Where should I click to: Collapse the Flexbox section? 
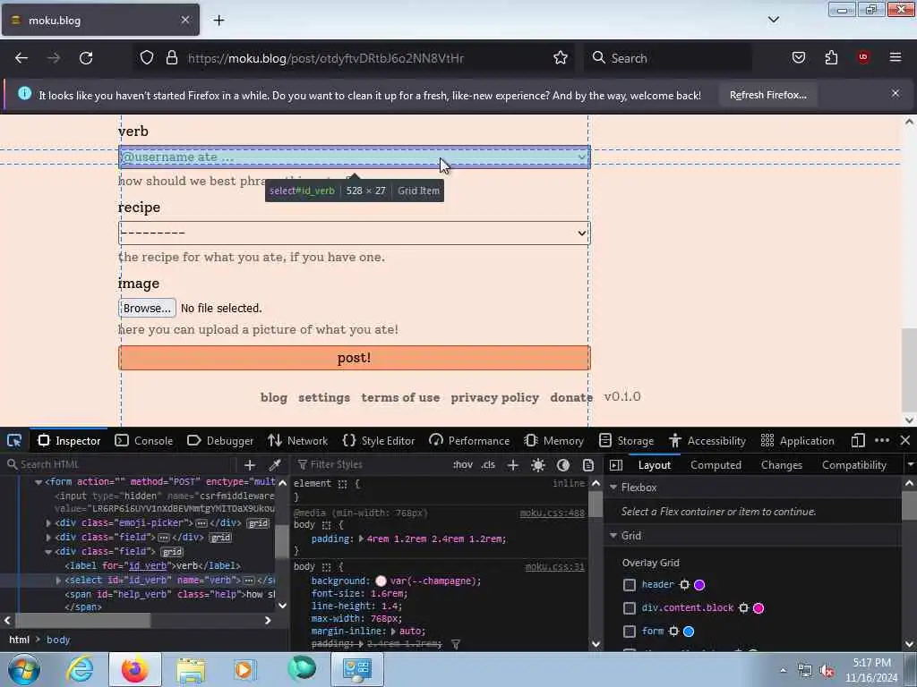(x=613, y=488)
